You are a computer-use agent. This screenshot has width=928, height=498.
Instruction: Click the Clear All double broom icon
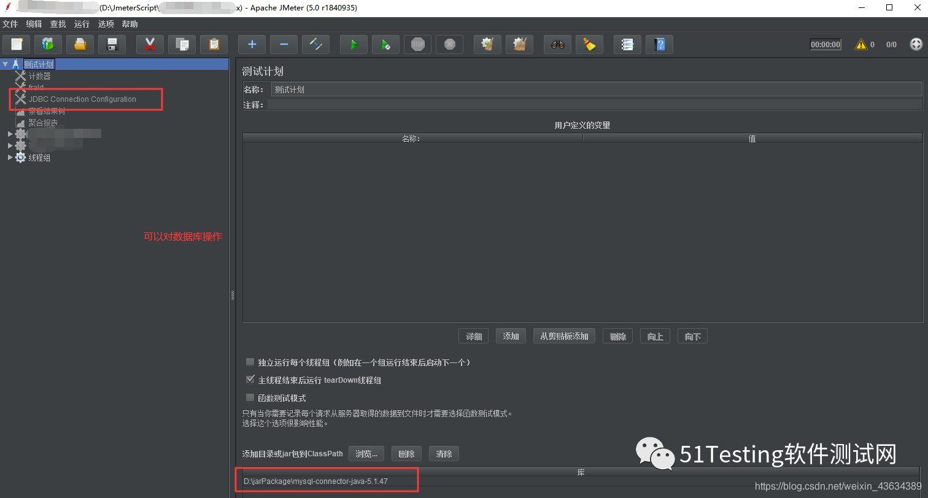click(x=519, y=44)
